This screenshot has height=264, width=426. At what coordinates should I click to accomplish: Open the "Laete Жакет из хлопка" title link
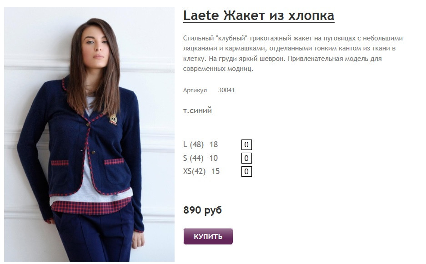click(x=259, y=16)
